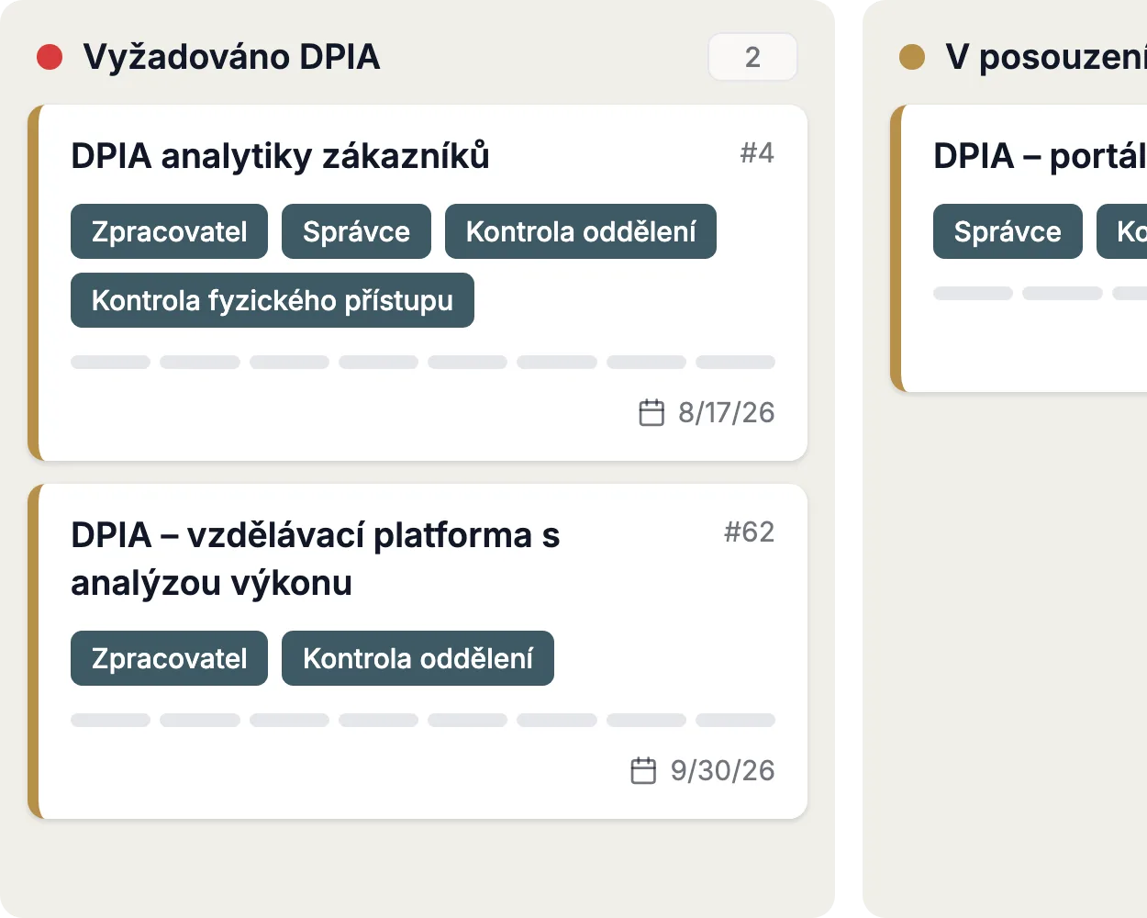Select Správce tag in V posouzení column

[x=1008, y=231]
